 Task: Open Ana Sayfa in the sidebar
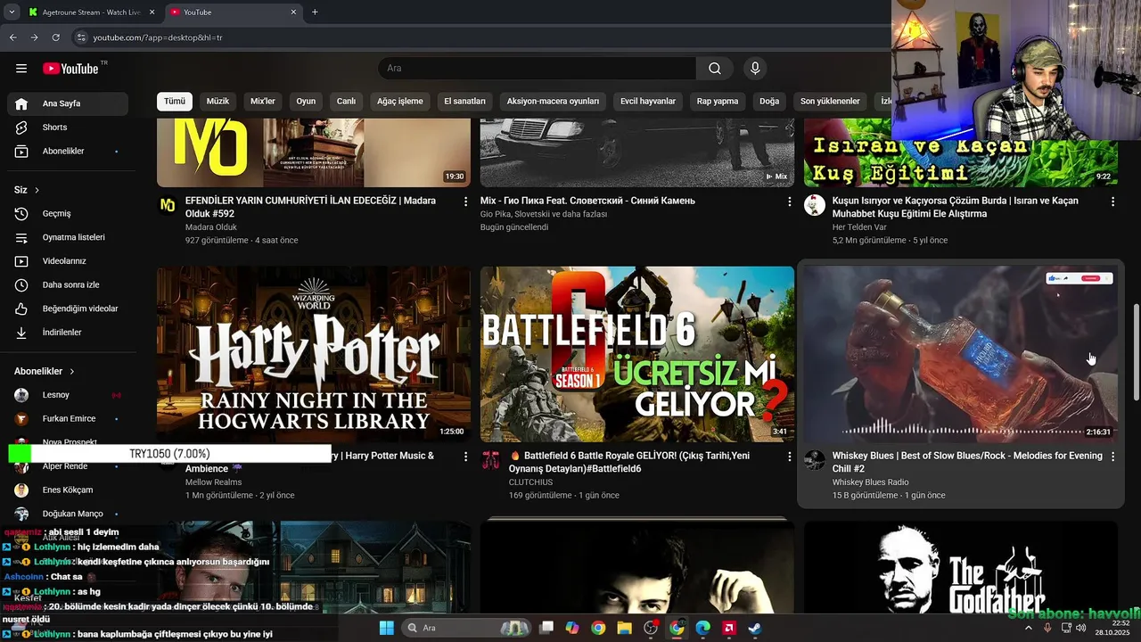coord(68,103)
